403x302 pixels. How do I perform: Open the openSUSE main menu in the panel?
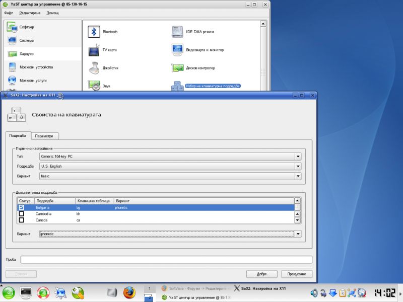(x=9, y=293)
